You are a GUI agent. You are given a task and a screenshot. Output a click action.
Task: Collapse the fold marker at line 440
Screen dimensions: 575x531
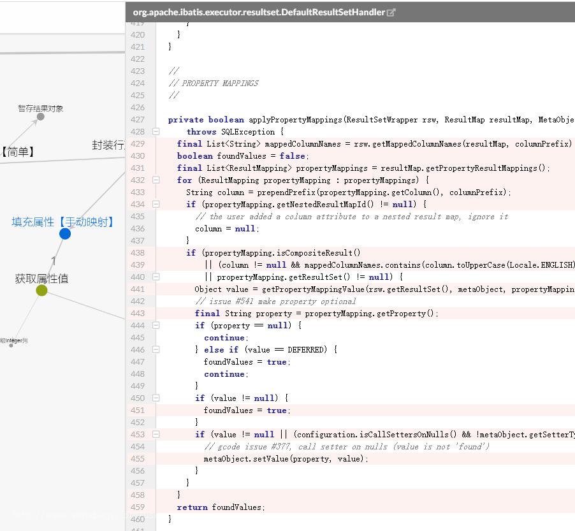[x=156, y=277]
